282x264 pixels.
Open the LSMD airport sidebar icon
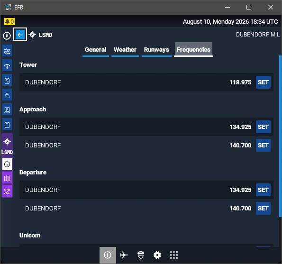(x=7, y=145)
